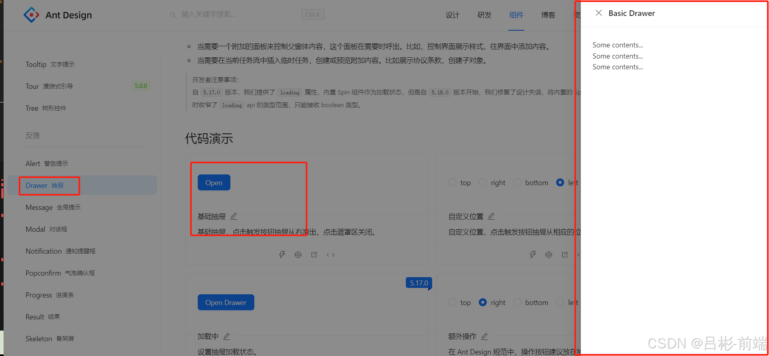Click the 5.17.0 code tag in the note
The image size is (769, 356).
click(x=211, y=92)
